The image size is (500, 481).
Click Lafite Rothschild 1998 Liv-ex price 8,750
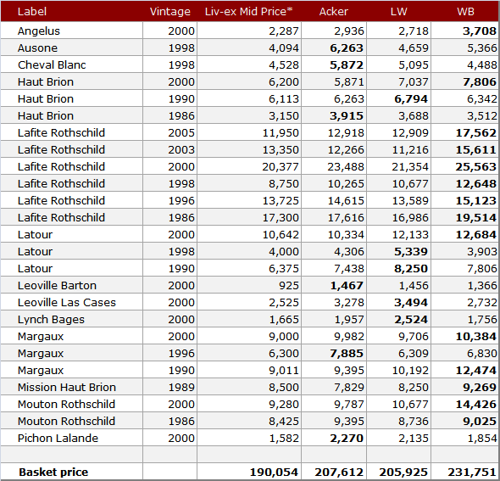284,183
